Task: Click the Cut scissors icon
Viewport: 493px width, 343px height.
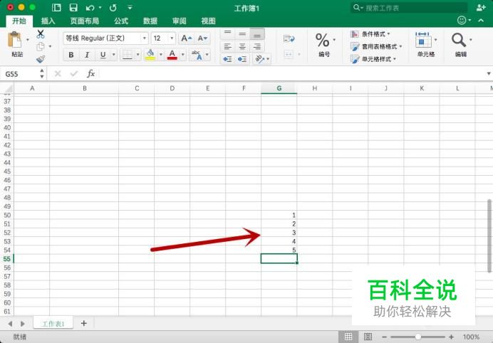Action: click(x=40, y=34)
